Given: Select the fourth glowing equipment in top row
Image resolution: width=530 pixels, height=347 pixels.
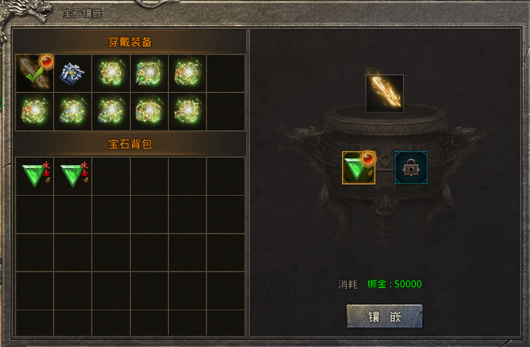Looking at the screenshot, I should pyautogui.click(x=149, y=73).
